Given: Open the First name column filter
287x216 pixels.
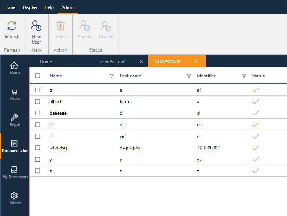Looking at the screenshot, I should [189, 76].
